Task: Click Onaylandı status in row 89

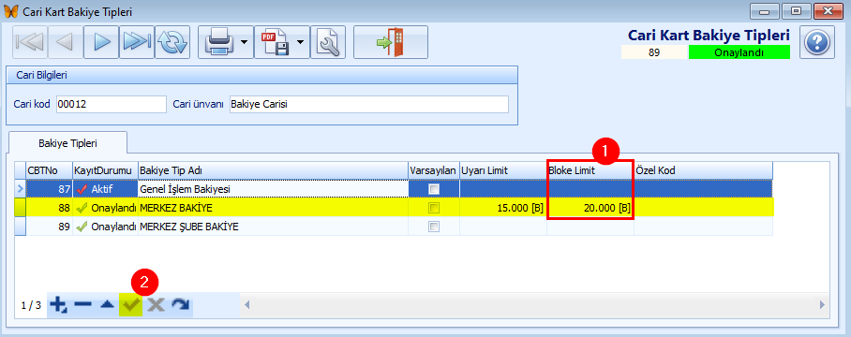Action: (x=105, y=227)
